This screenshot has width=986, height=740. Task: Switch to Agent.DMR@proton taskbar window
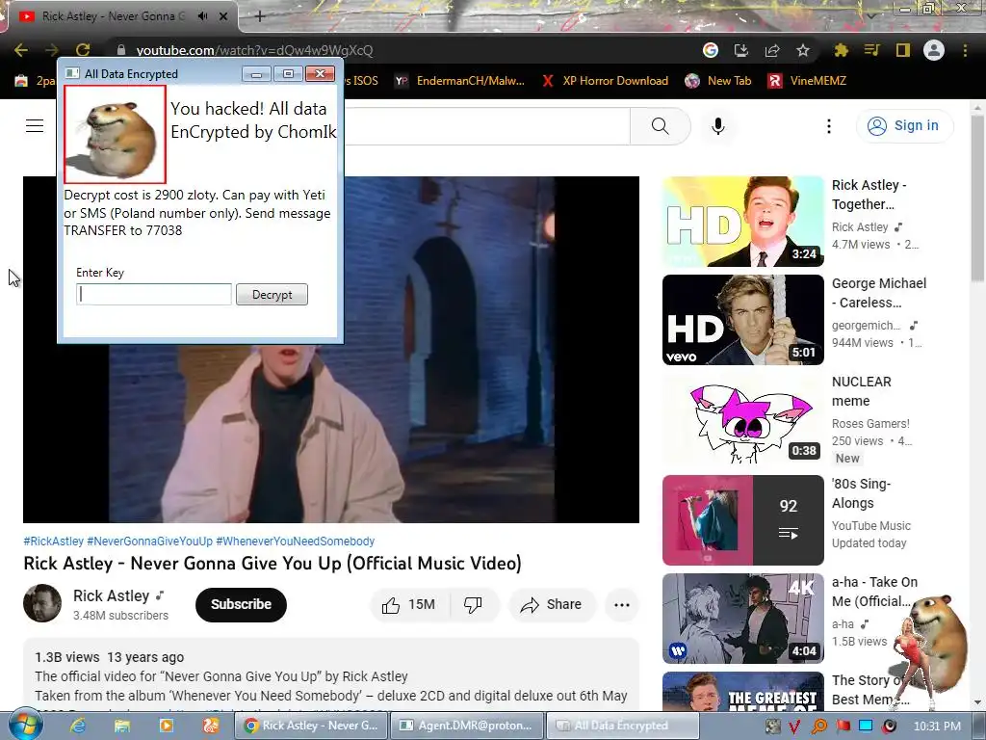[x=467, y=726]
